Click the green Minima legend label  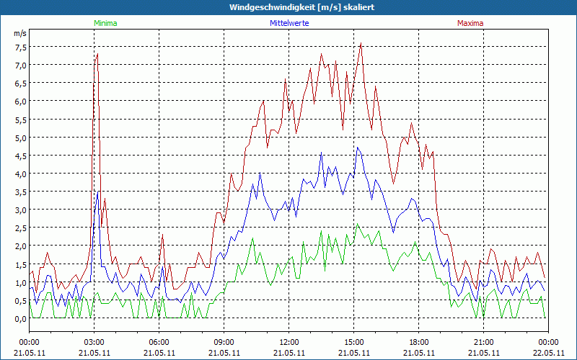[x=105, y=23]
